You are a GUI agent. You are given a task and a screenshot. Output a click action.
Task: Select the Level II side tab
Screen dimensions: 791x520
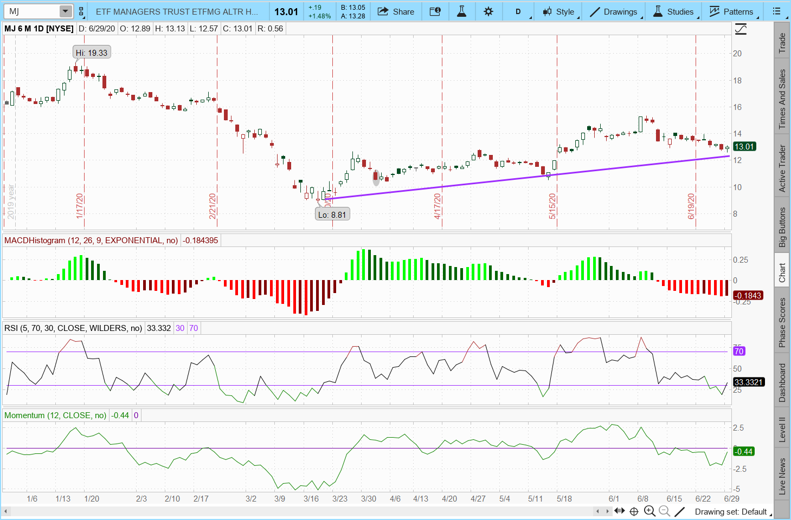coord(782,429)
